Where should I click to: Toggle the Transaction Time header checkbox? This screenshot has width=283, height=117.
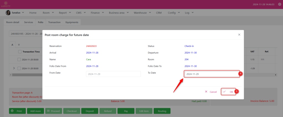coord(20,52)
